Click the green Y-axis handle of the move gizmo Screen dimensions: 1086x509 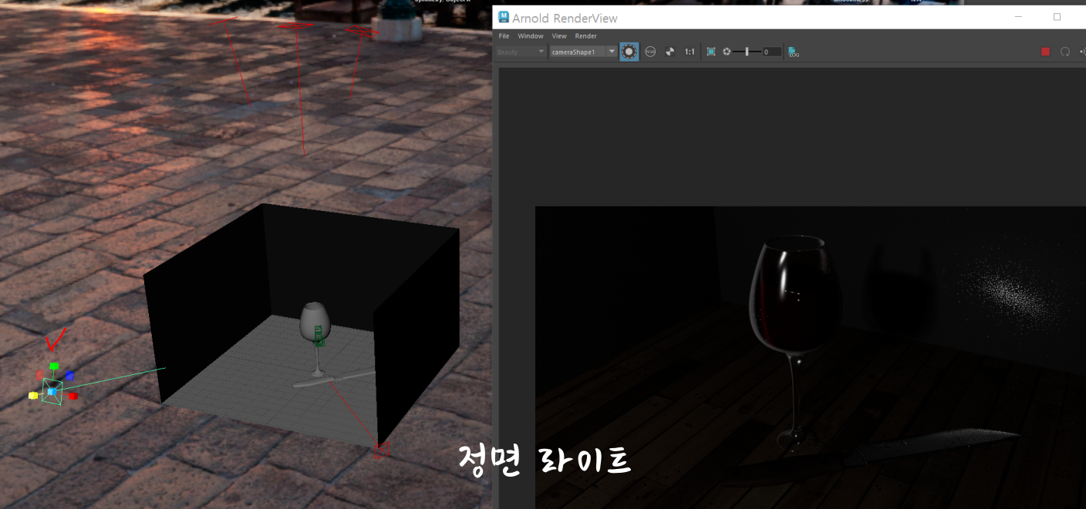(x=54, y=367)
